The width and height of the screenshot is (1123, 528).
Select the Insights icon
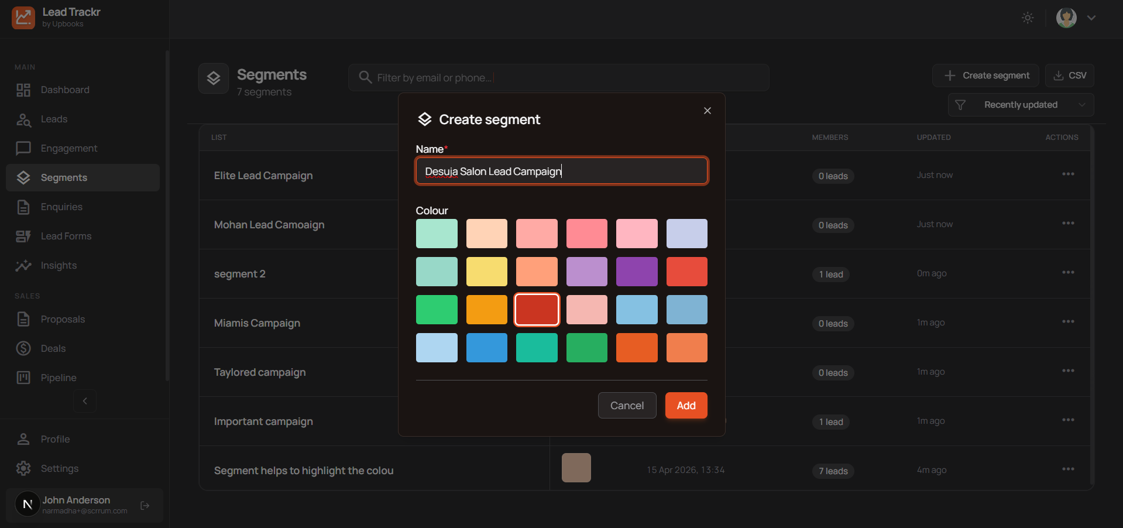(23, 265)
